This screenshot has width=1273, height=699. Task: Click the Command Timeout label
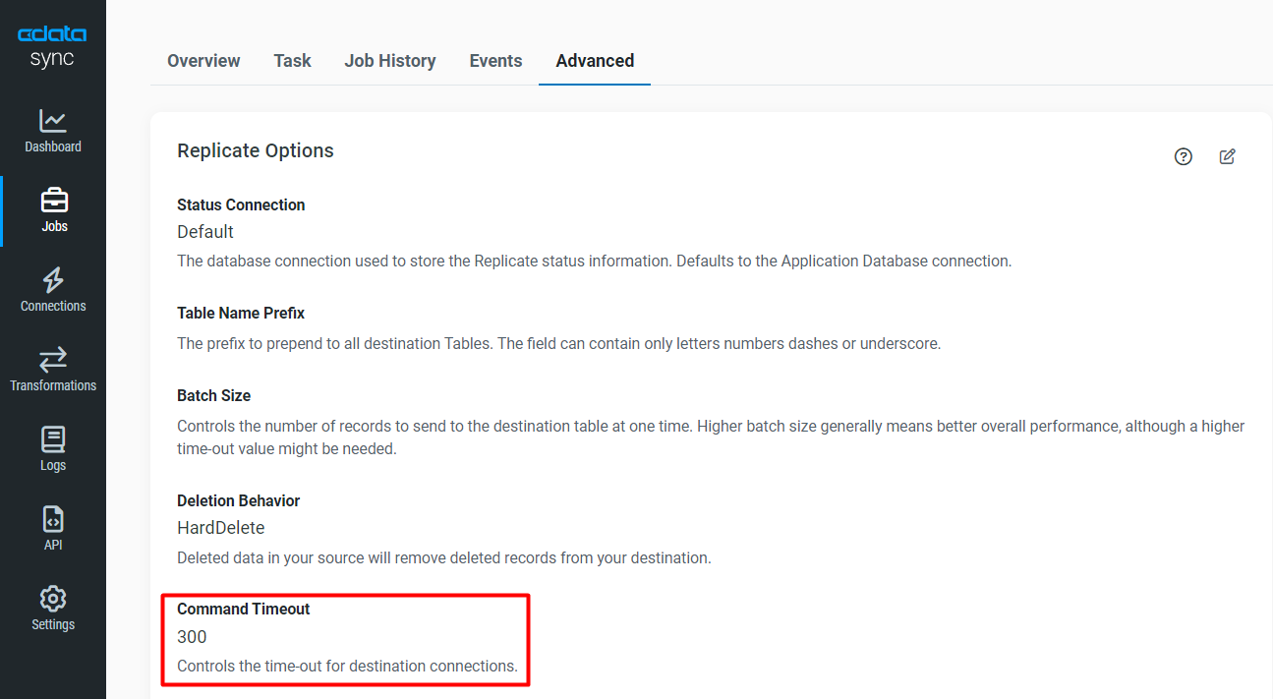pos(244,610)
